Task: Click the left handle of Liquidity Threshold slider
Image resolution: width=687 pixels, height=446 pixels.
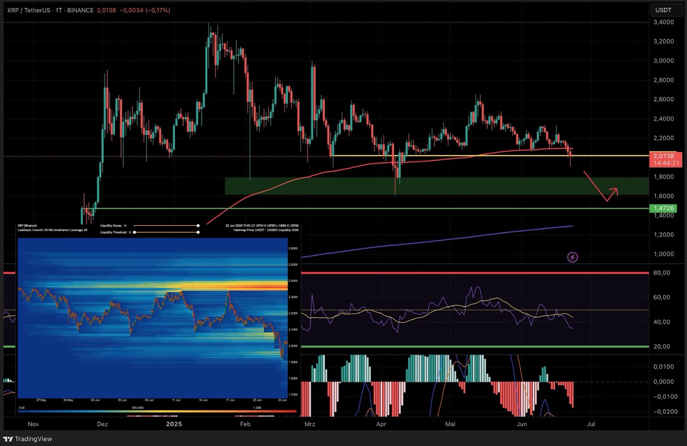Action: click(x=134, y=232)
